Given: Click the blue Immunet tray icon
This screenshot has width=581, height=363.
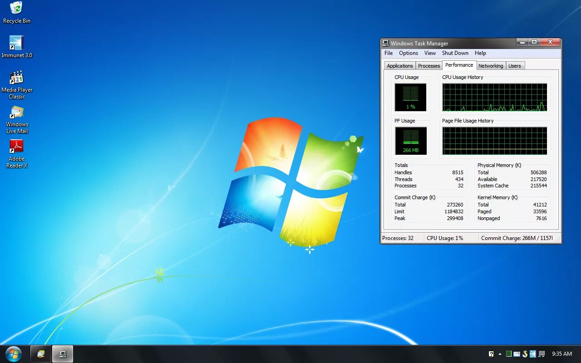Looking at the screenshot, I should pos(533,354).
